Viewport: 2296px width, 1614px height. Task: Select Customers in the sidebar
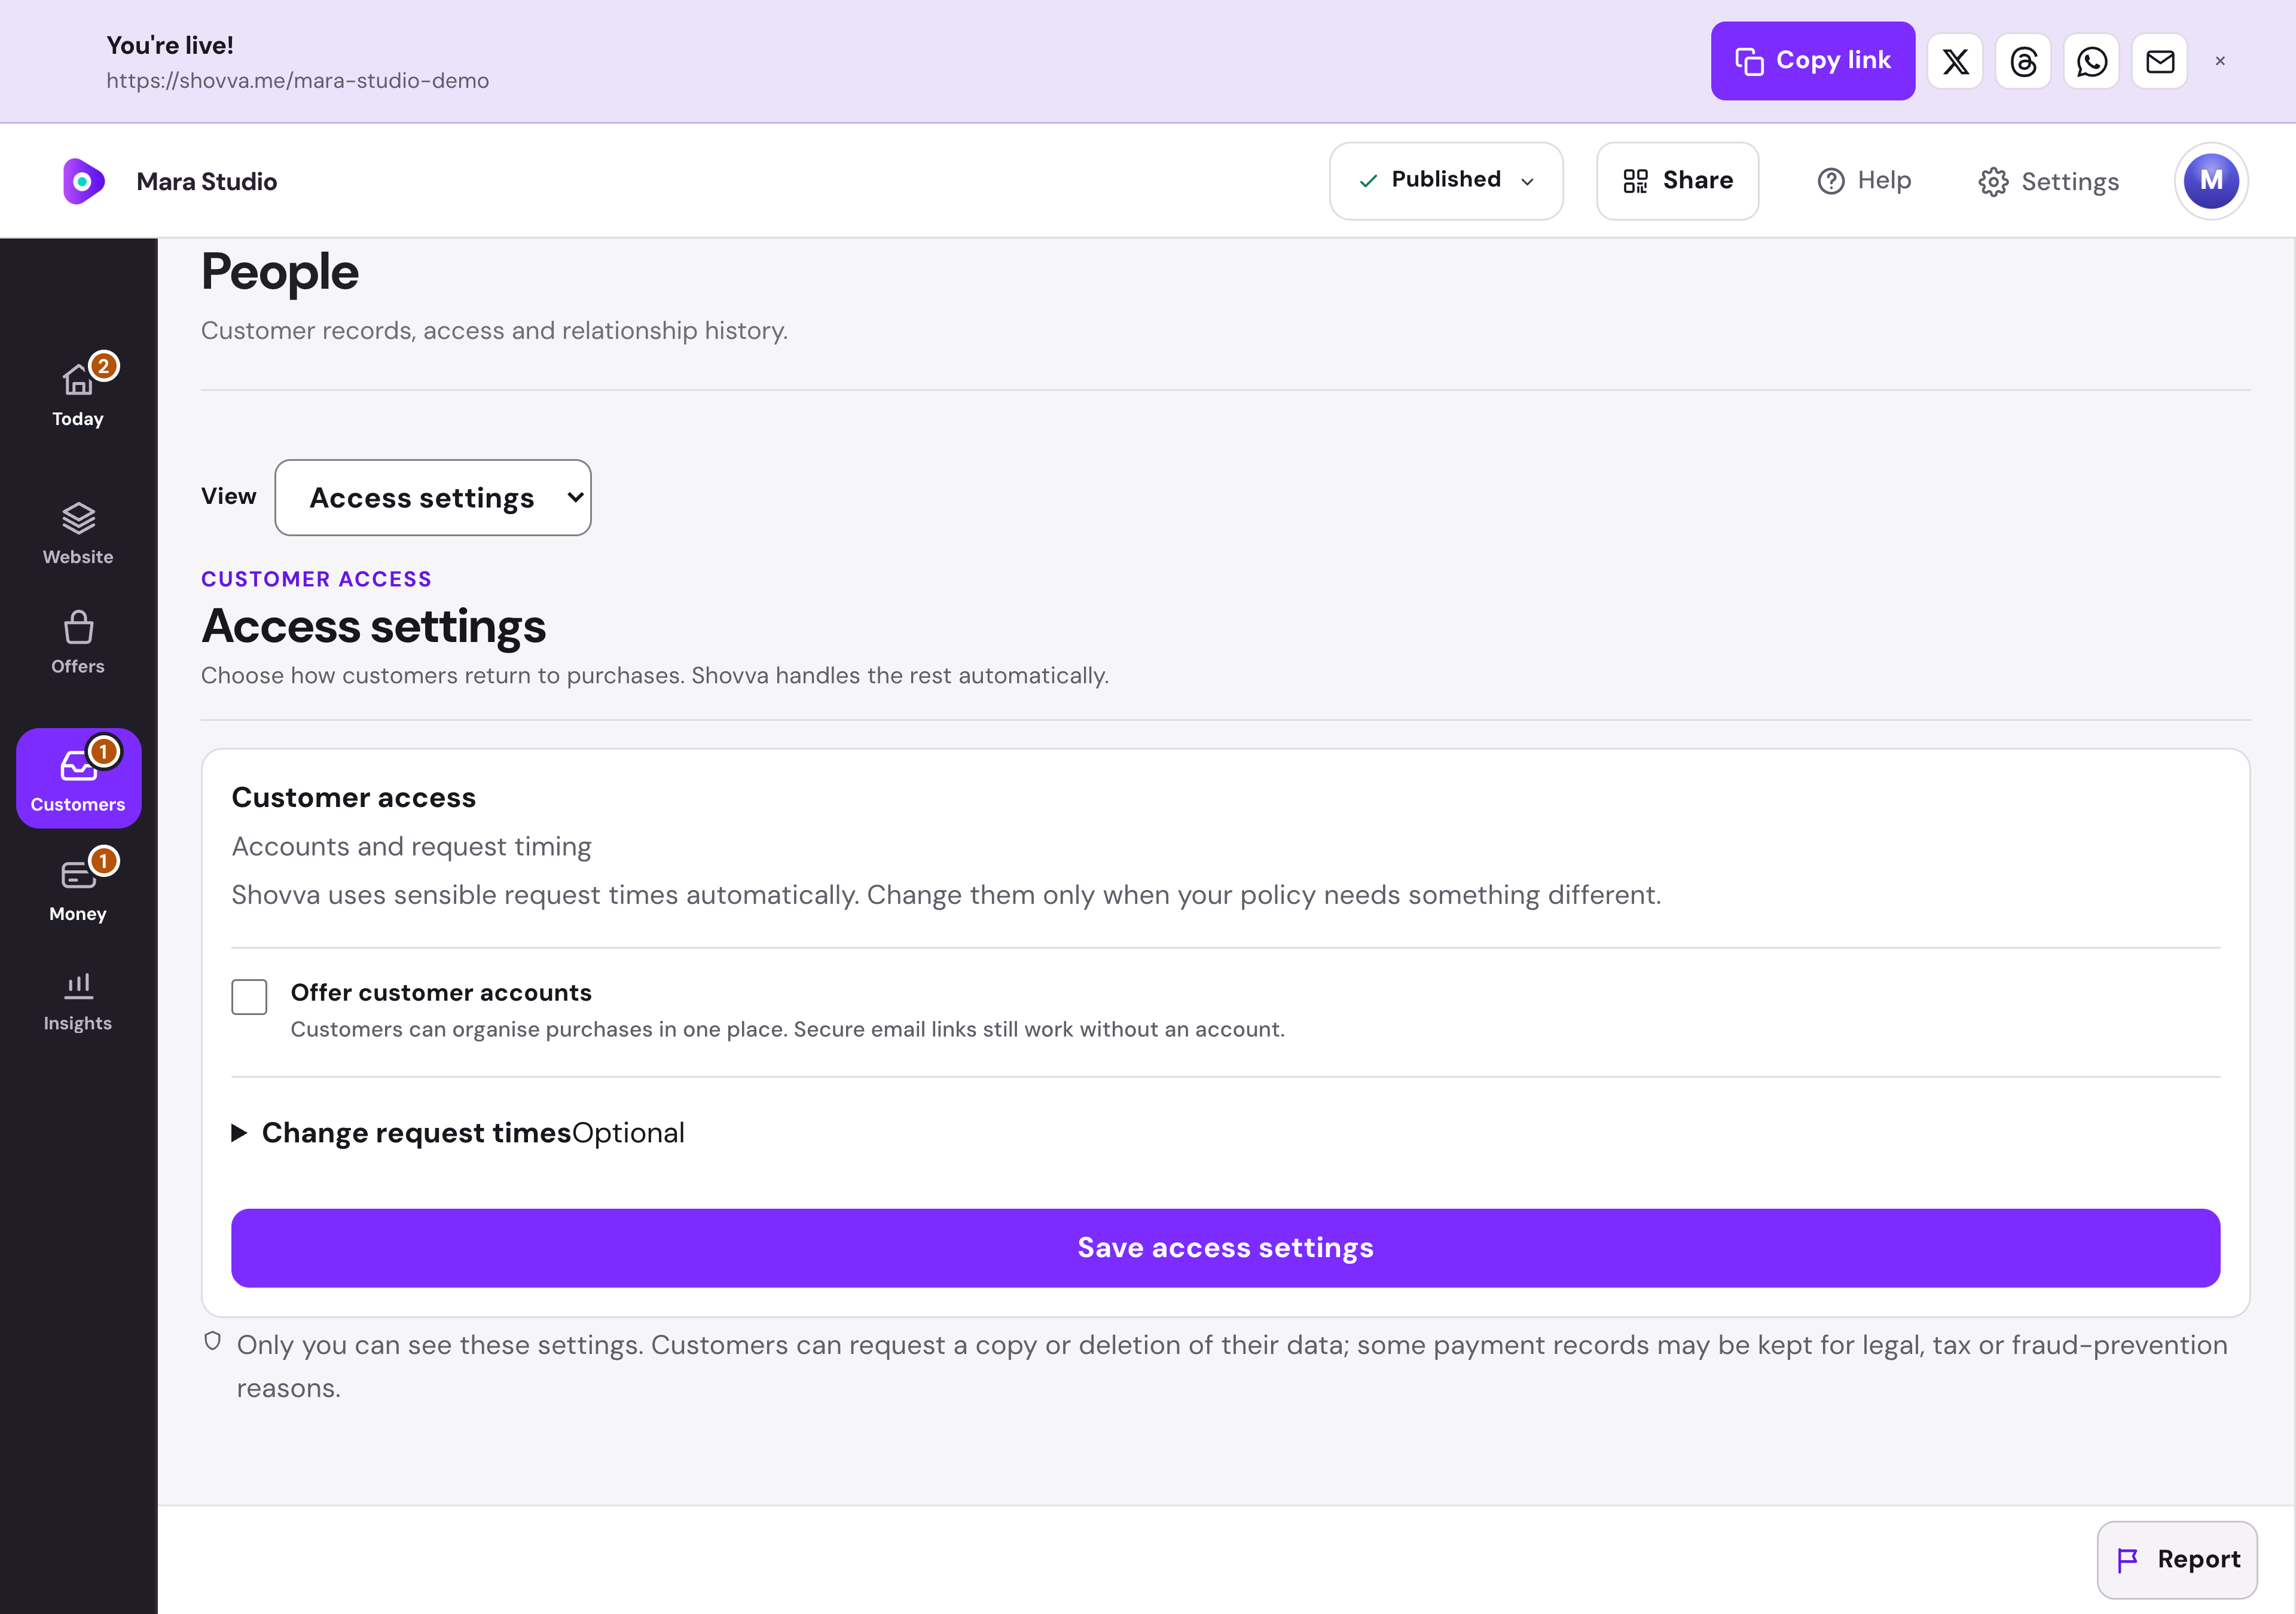78,778
